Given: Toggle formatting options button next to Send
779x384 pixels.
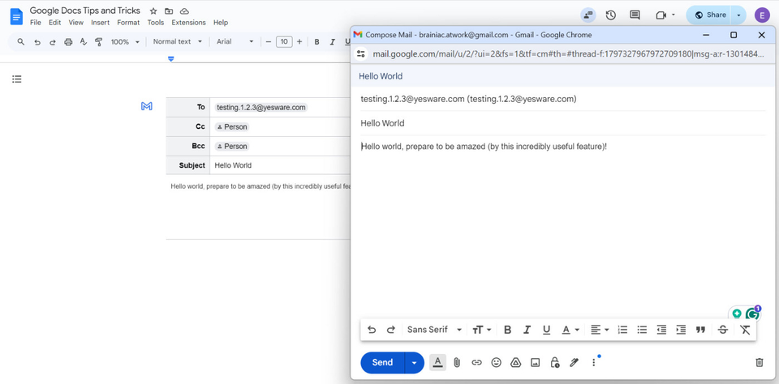Looking at the screenshot, I should click(x=437, y=363).
